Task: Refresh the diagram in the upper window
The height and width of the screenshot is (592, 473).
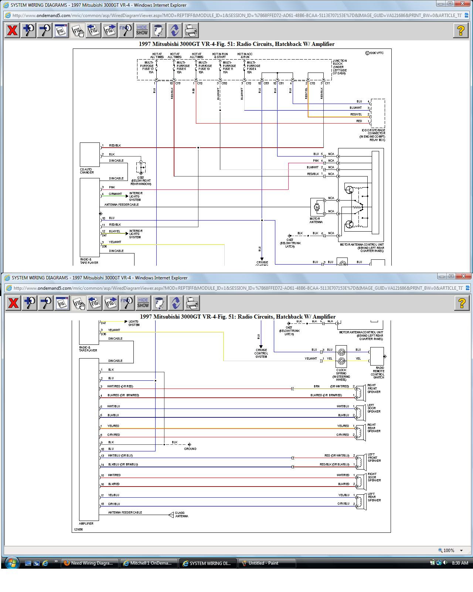Action: [x=174, y=30]
